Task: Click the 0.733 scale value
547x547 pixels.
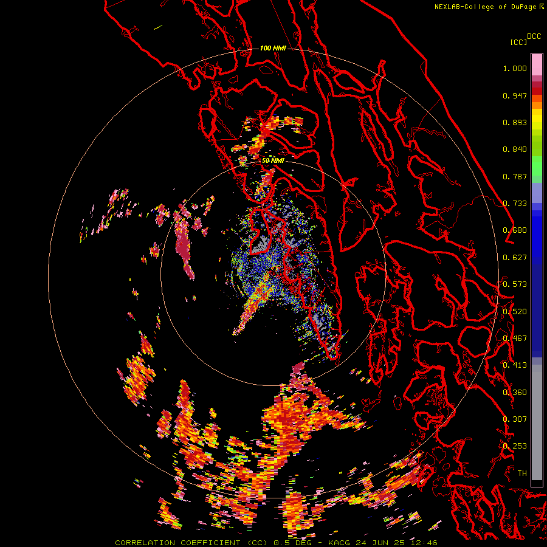Action: tap(515, 204)
